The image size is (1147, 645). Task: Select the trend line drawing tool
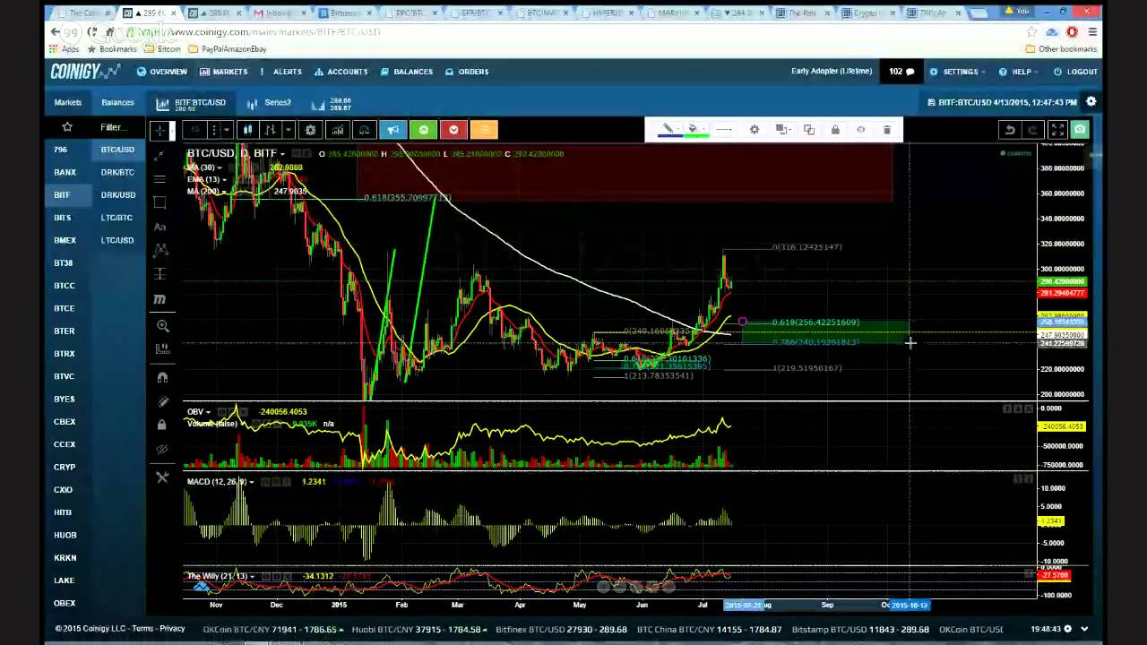pos(160,156)
